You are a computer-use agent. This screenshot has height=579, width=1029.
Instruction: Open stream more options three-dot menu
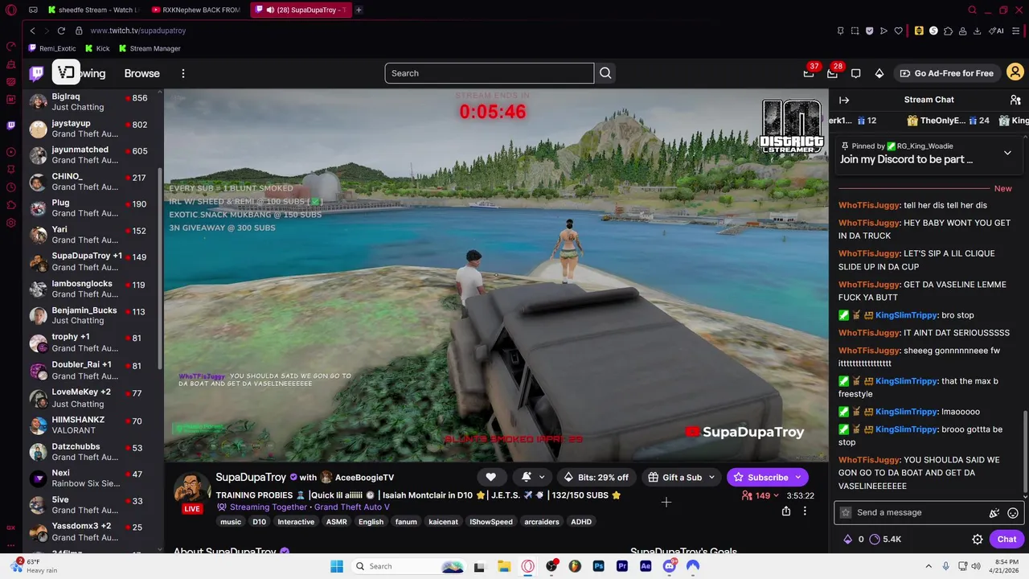pos(805,511)
